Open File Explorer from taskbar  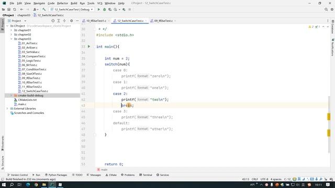tap(44, 184)
